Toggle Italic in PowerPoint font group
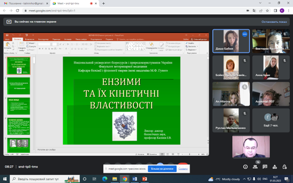The image size is (293, 183). click(43, 49)
